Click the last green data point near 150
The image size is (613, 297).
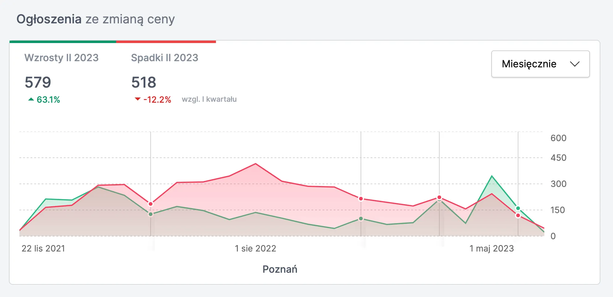click(x=518, y=208)
